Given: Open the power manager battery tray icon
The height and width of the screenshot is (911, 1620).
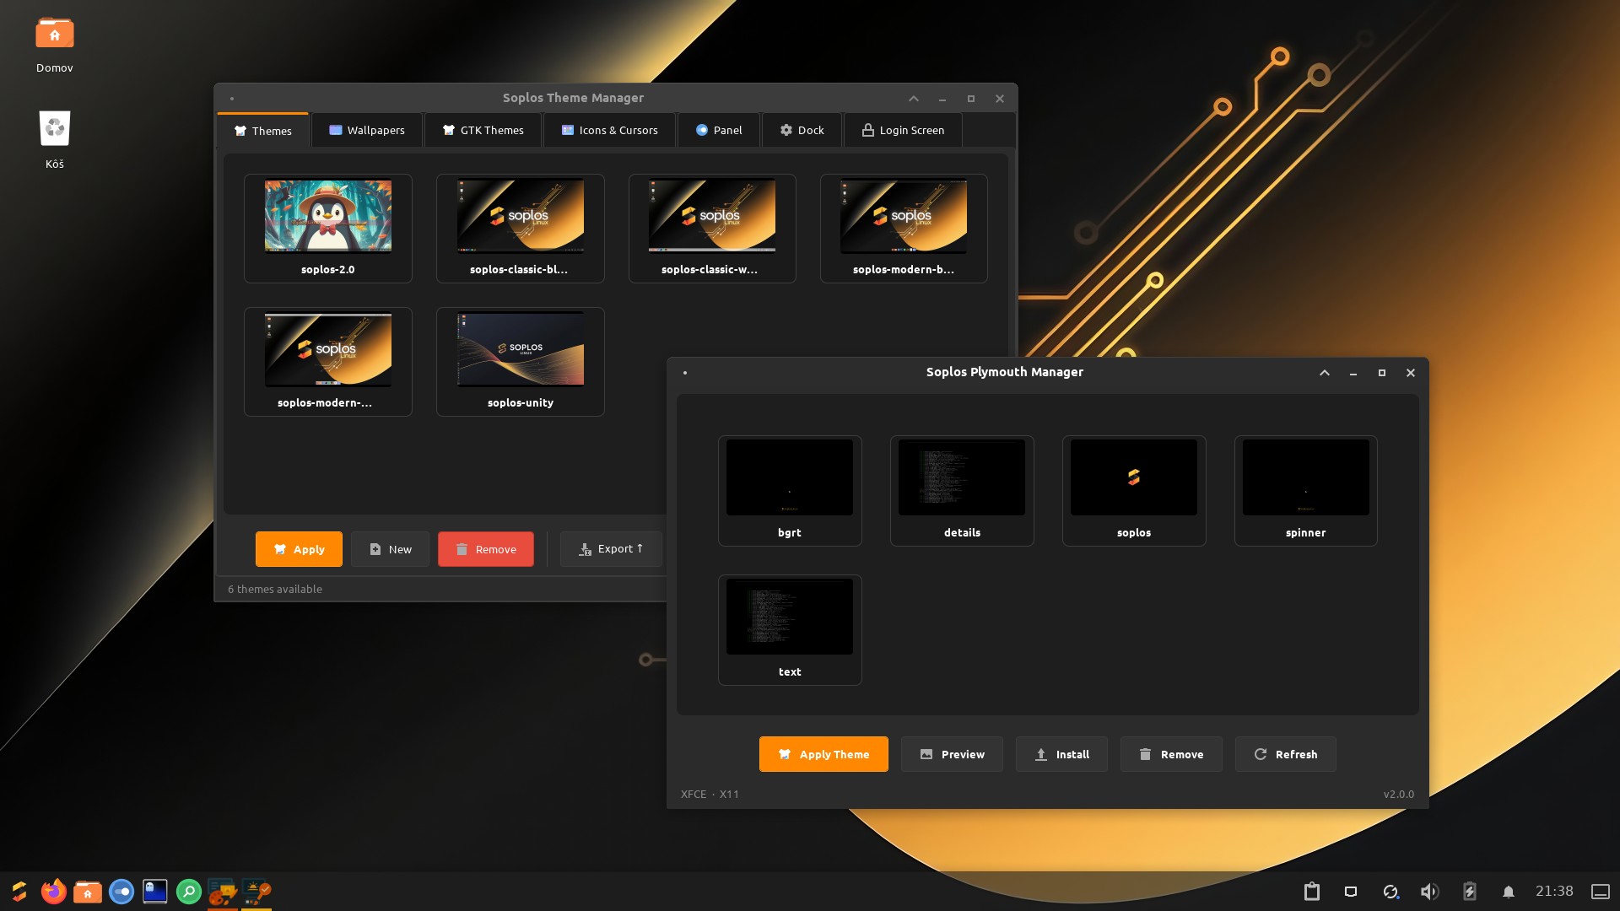Looking at the screenshot, I should click(1469, 892).
